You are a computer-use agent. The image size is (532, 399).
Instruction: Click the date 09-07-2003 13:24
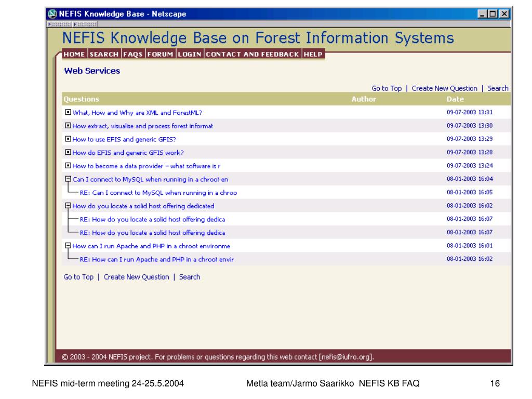(470, 166)
